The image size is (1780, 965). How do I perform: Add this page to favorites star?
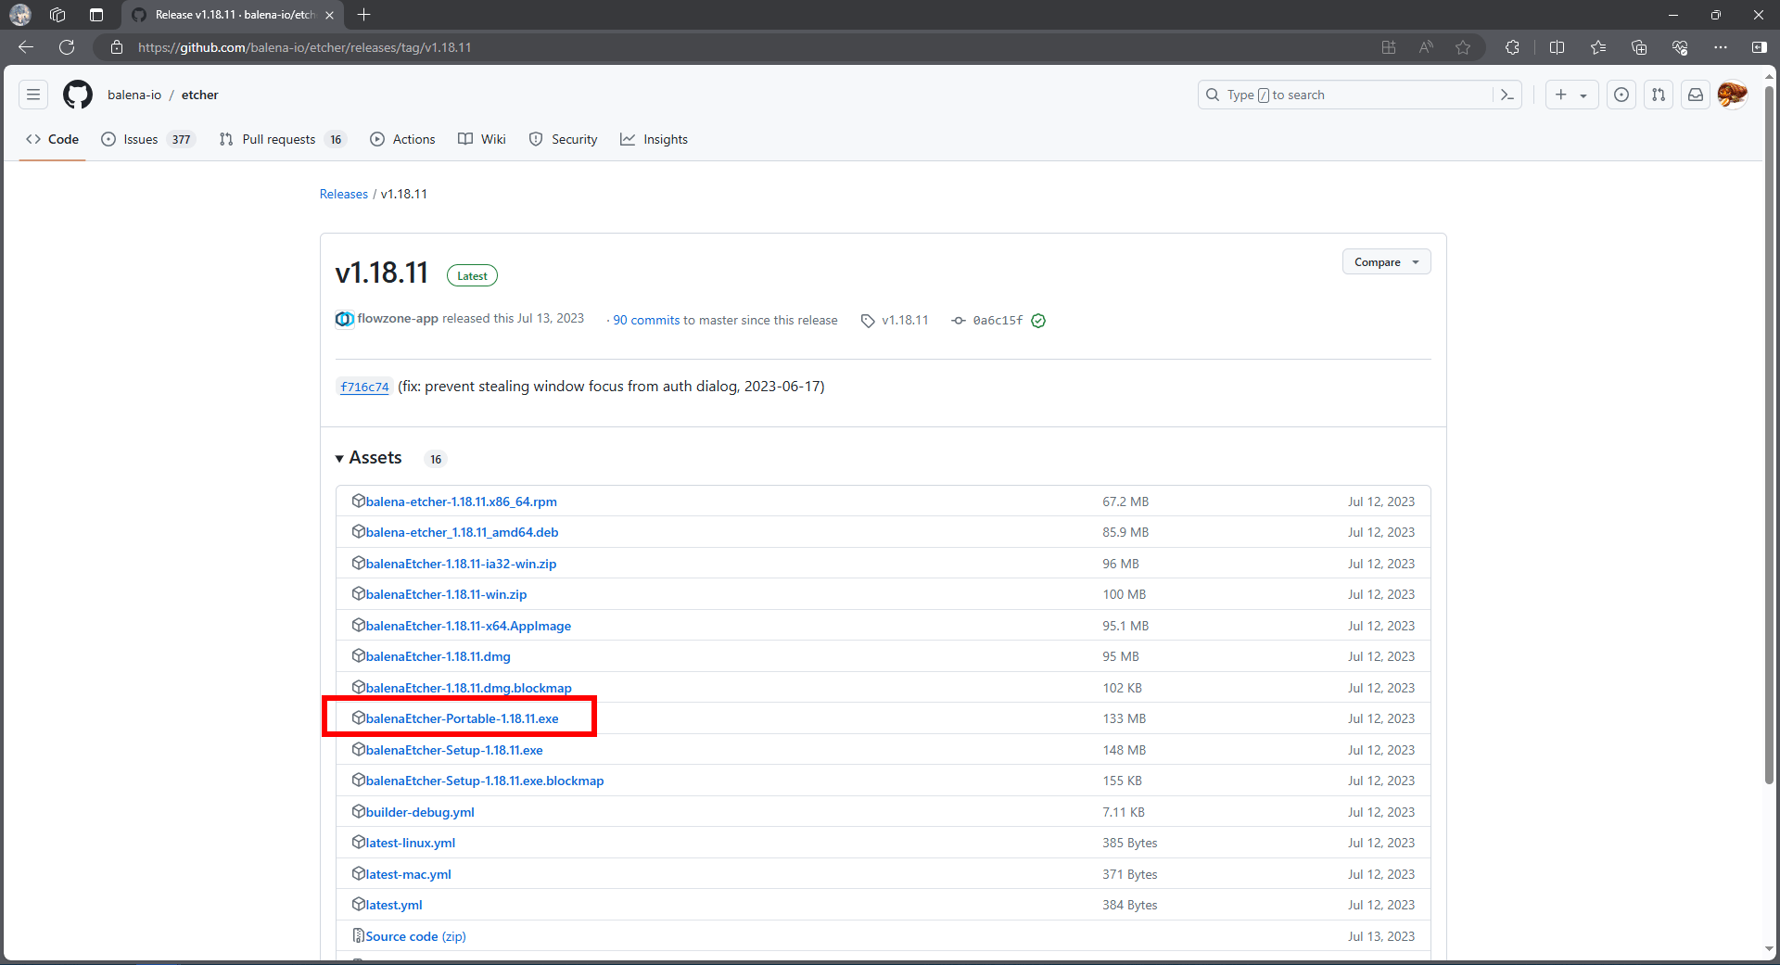coord(1463,47)
